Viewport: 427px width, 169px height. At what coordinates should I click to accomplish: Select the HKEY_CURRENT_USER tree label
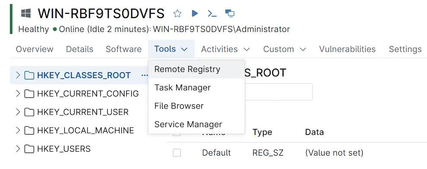point(83,112)
